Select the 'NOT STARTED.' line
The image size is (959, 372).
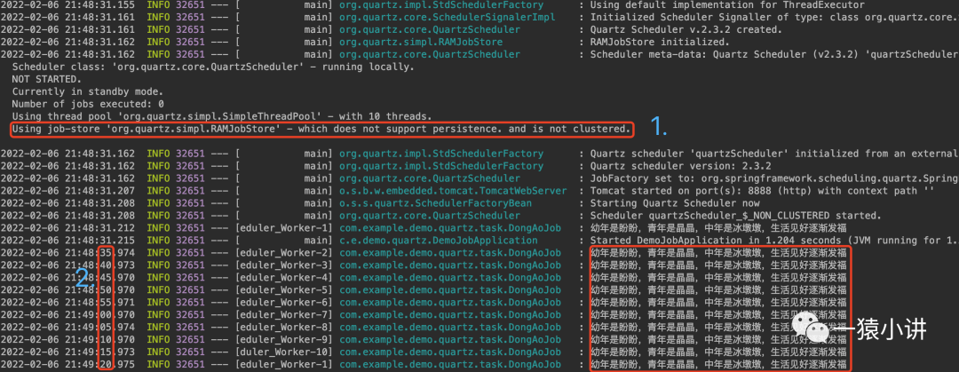(x=46, y=79)
